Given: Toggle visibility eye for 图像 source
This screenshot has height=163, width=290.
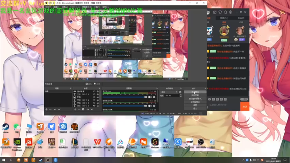Looking at the screenshot, I should (x=94, y=97).
